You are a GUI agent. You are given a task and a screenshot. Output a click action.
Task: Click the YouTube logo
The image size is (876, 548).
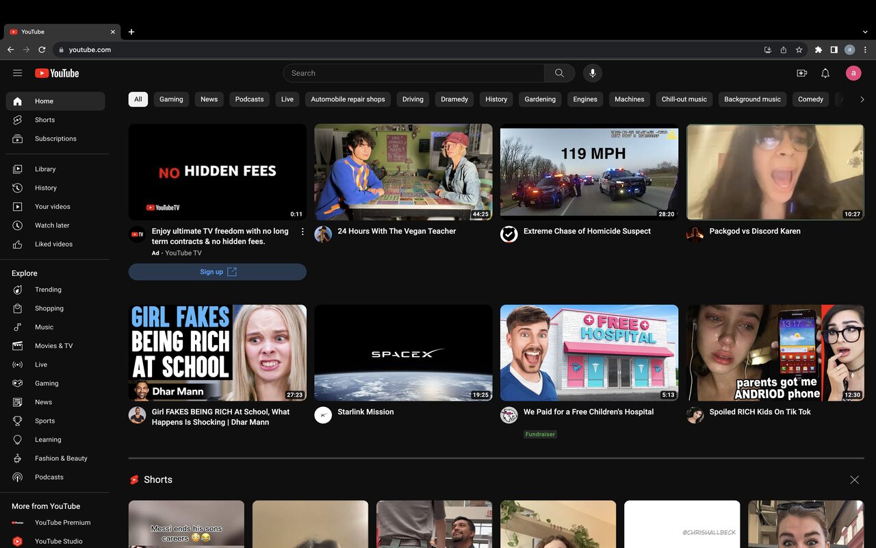(56, 73)
